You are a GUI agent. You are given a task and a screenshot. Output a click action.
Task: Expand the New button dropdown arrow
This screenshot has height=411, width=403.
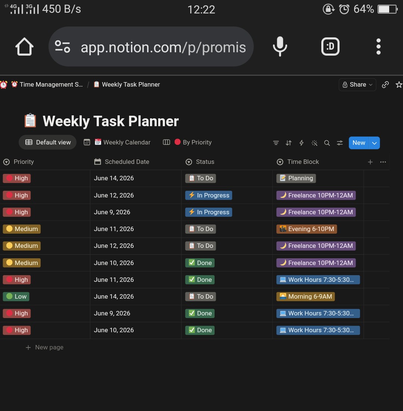tap(374, 143)
